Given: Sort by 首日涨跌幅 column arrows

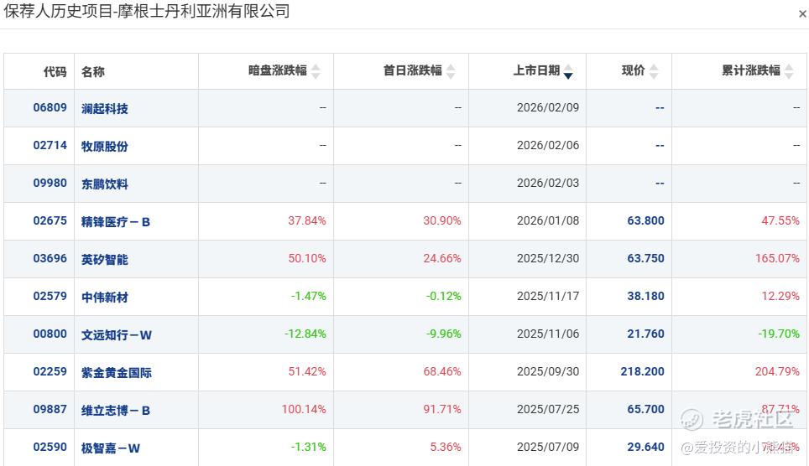Looking at the screenshot, I should click(451, 71).
